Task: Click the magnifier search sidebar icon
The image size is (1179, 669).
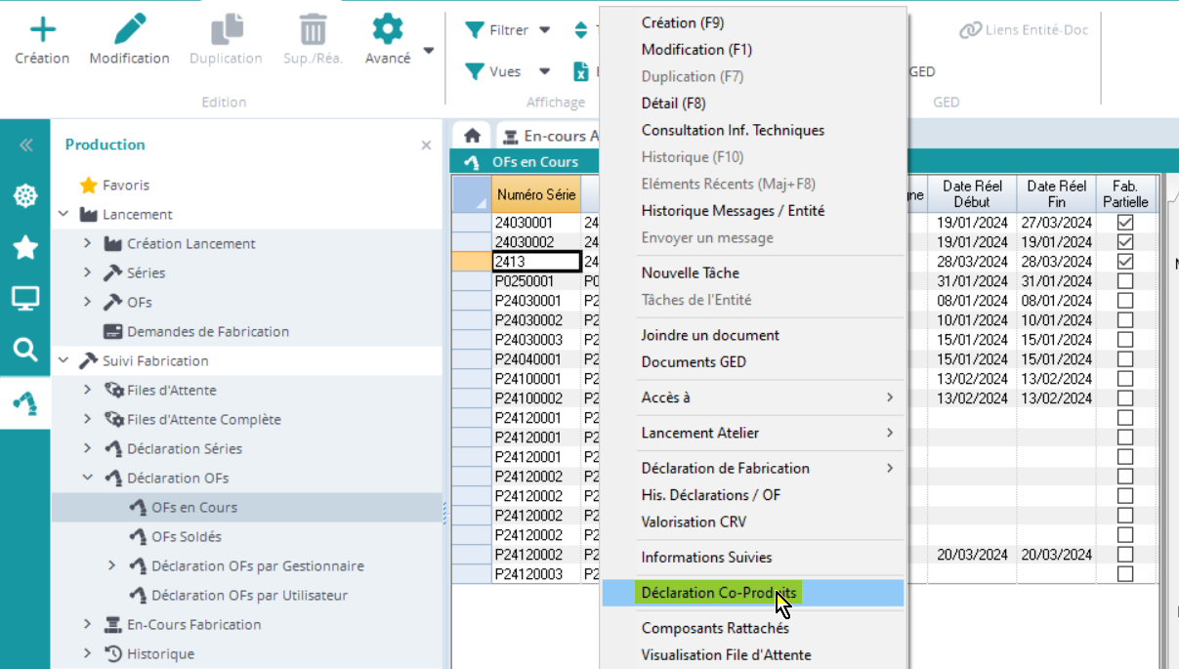Action: [x=25, y=349]
